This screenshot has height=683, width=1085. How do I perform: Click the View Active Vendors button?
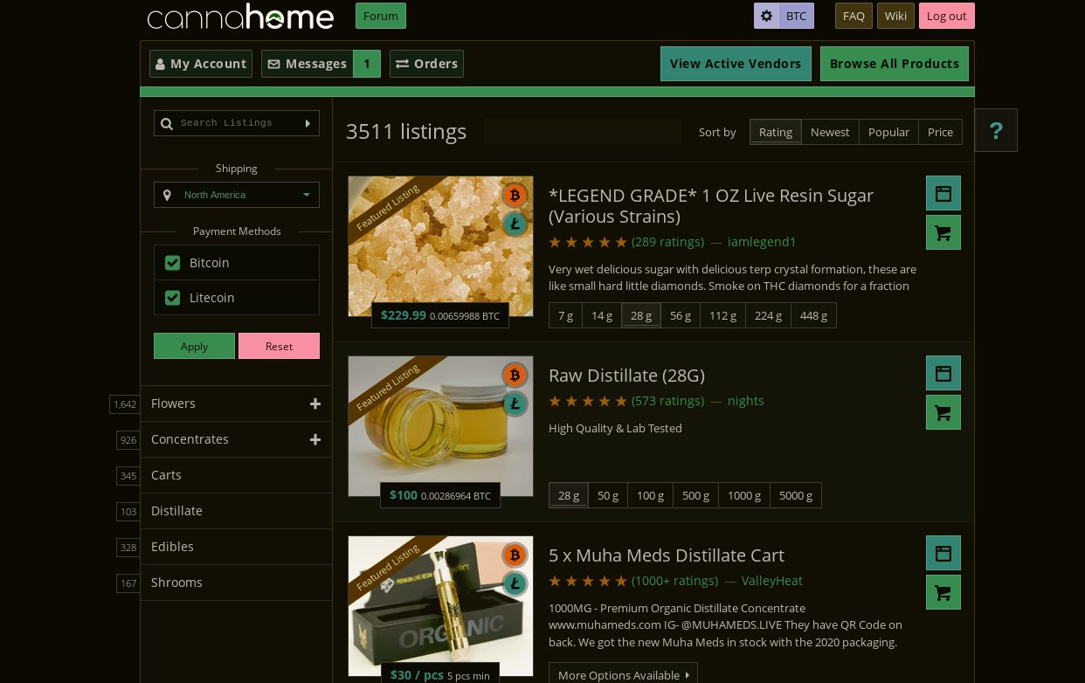[x=736, y=64]
